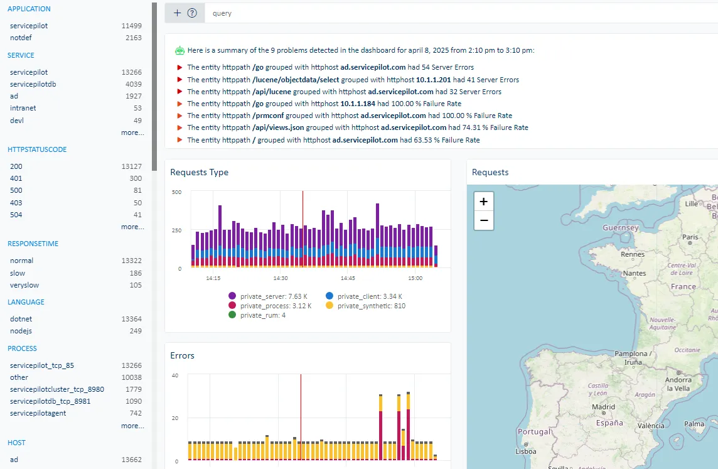
Task: Toggle private_server legend series
Action: (264, 296)
